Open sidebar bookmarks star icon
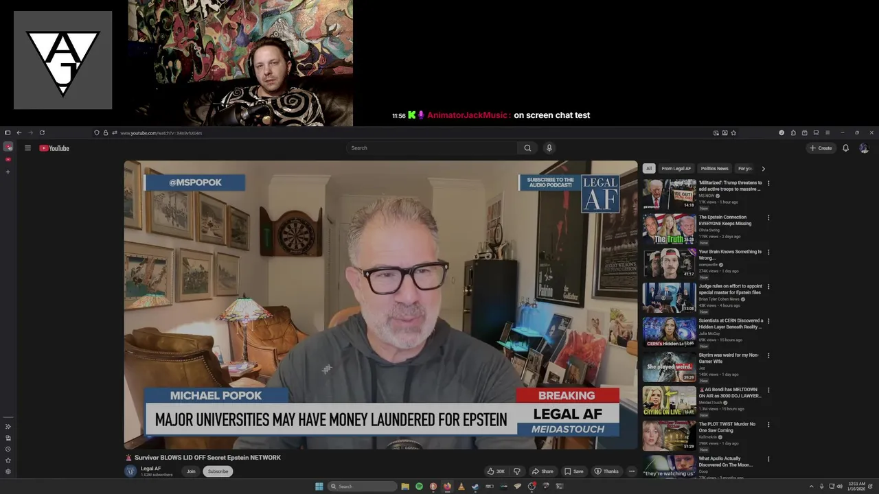 click(8, 460)
